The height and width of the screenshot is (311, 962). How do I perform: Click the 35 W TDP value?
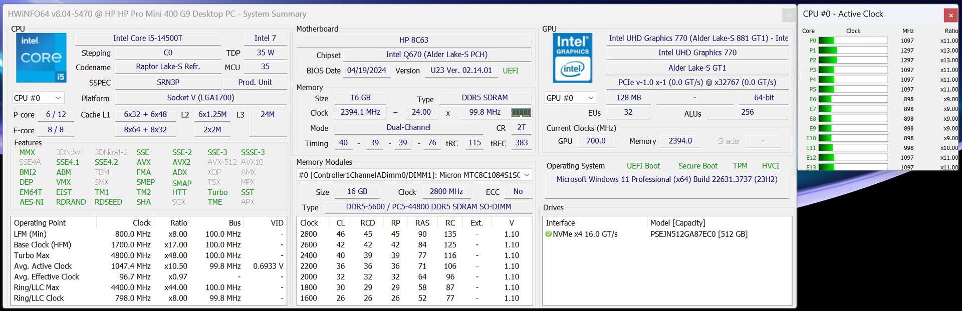[265, 53]
